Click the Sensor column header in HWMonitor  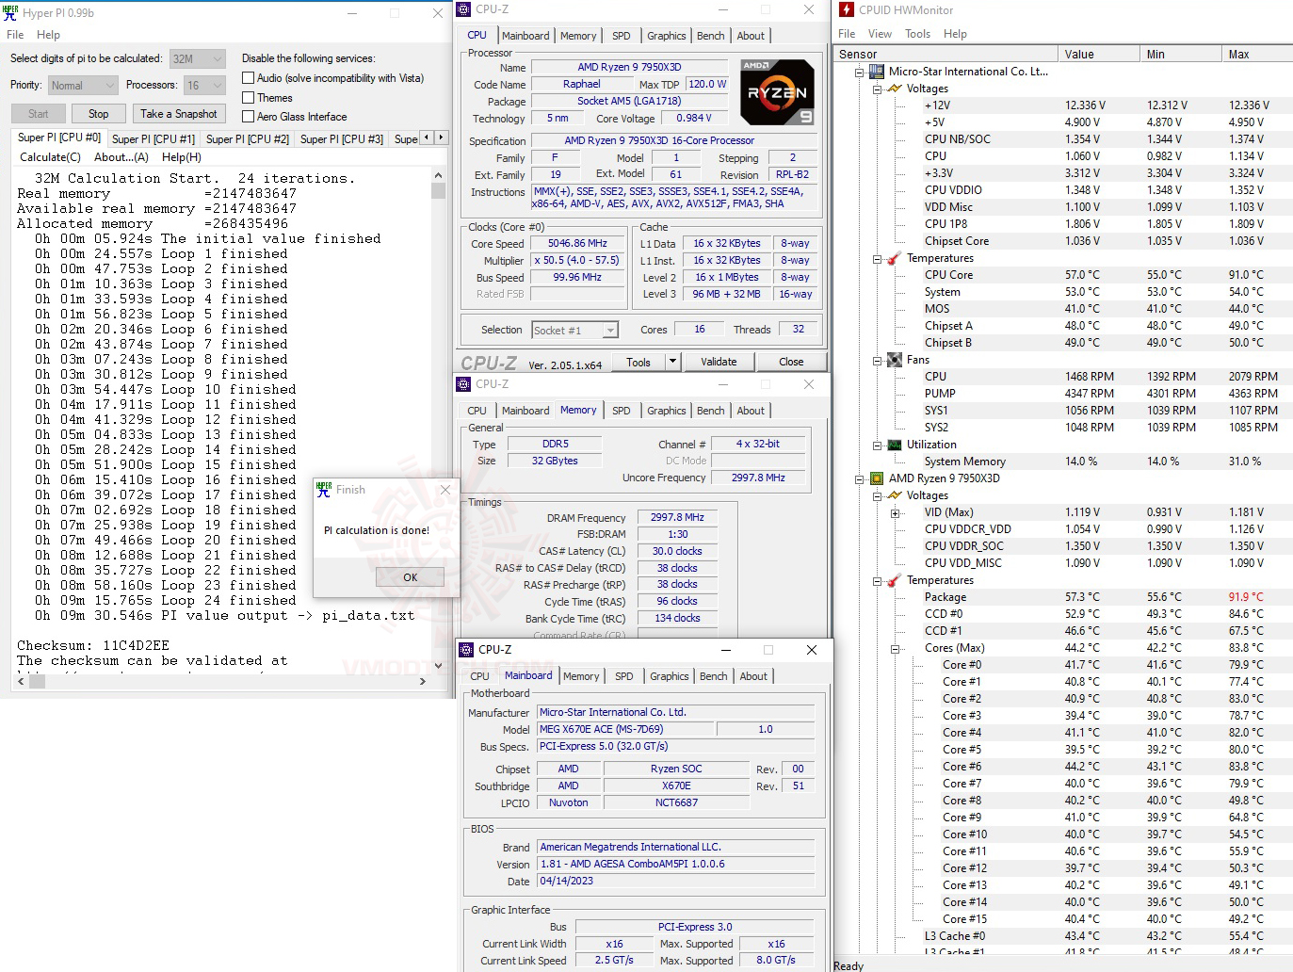point(946,55)
